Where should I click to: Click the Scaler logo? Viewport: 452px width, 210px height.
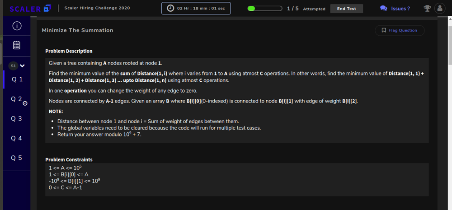point(30,9)
